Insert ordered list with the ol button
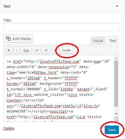This screenshot has width=125, height=139. pos(46,50)
